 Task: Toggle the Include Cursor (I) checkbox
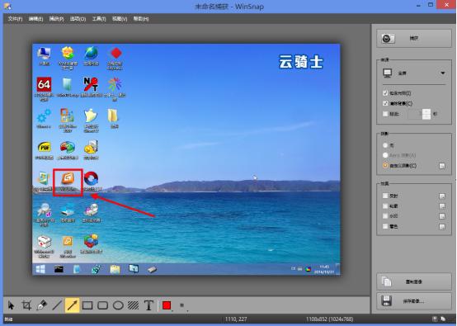(x=385, y=93)
